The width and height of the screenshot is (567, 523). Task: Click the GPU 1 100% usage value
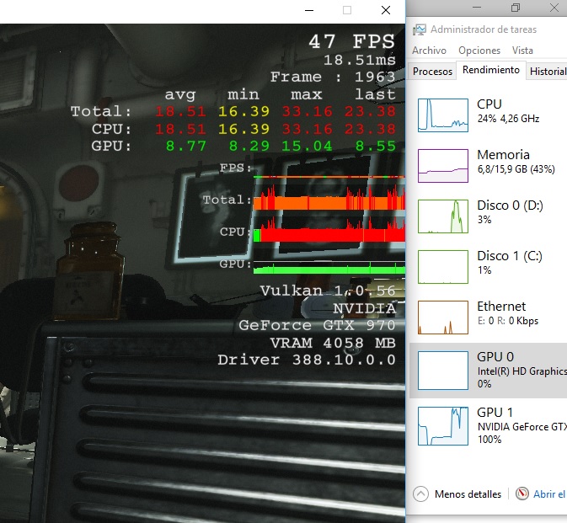point(489,440)
